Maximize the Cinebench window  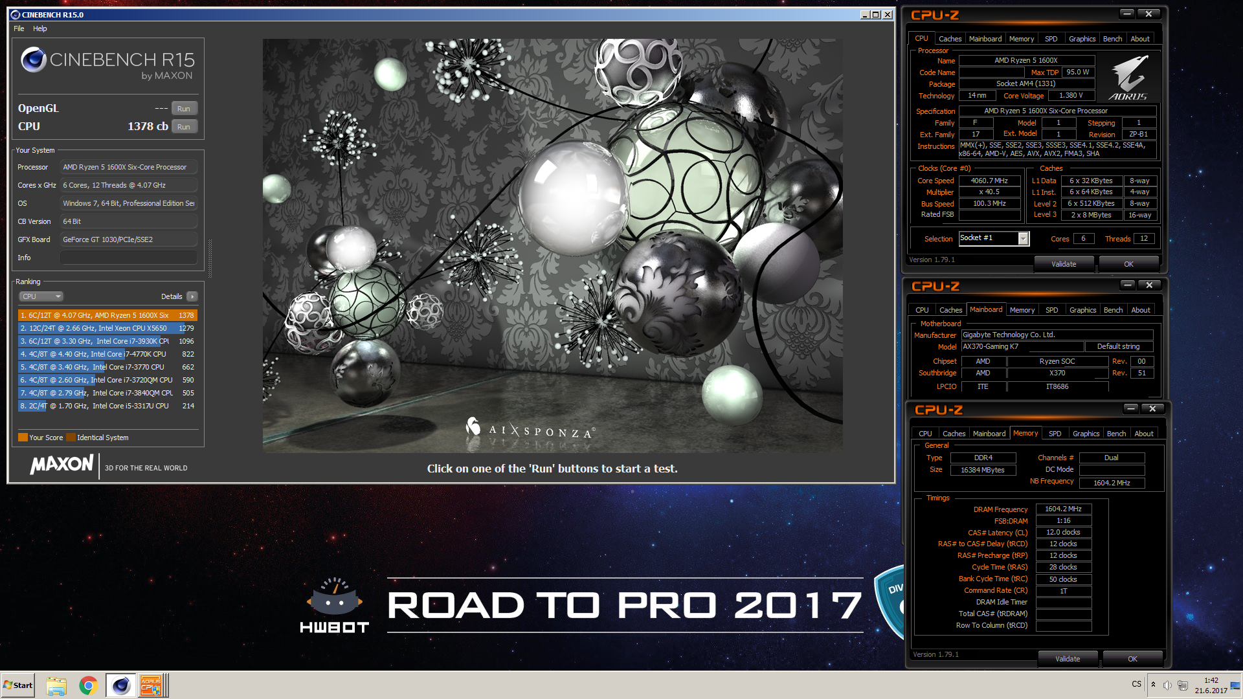(875, 14)
